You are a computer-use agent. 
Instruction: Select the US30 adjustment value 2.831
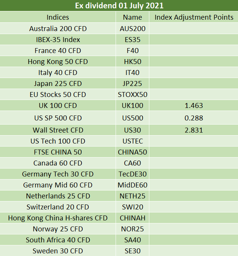(194, 130)
